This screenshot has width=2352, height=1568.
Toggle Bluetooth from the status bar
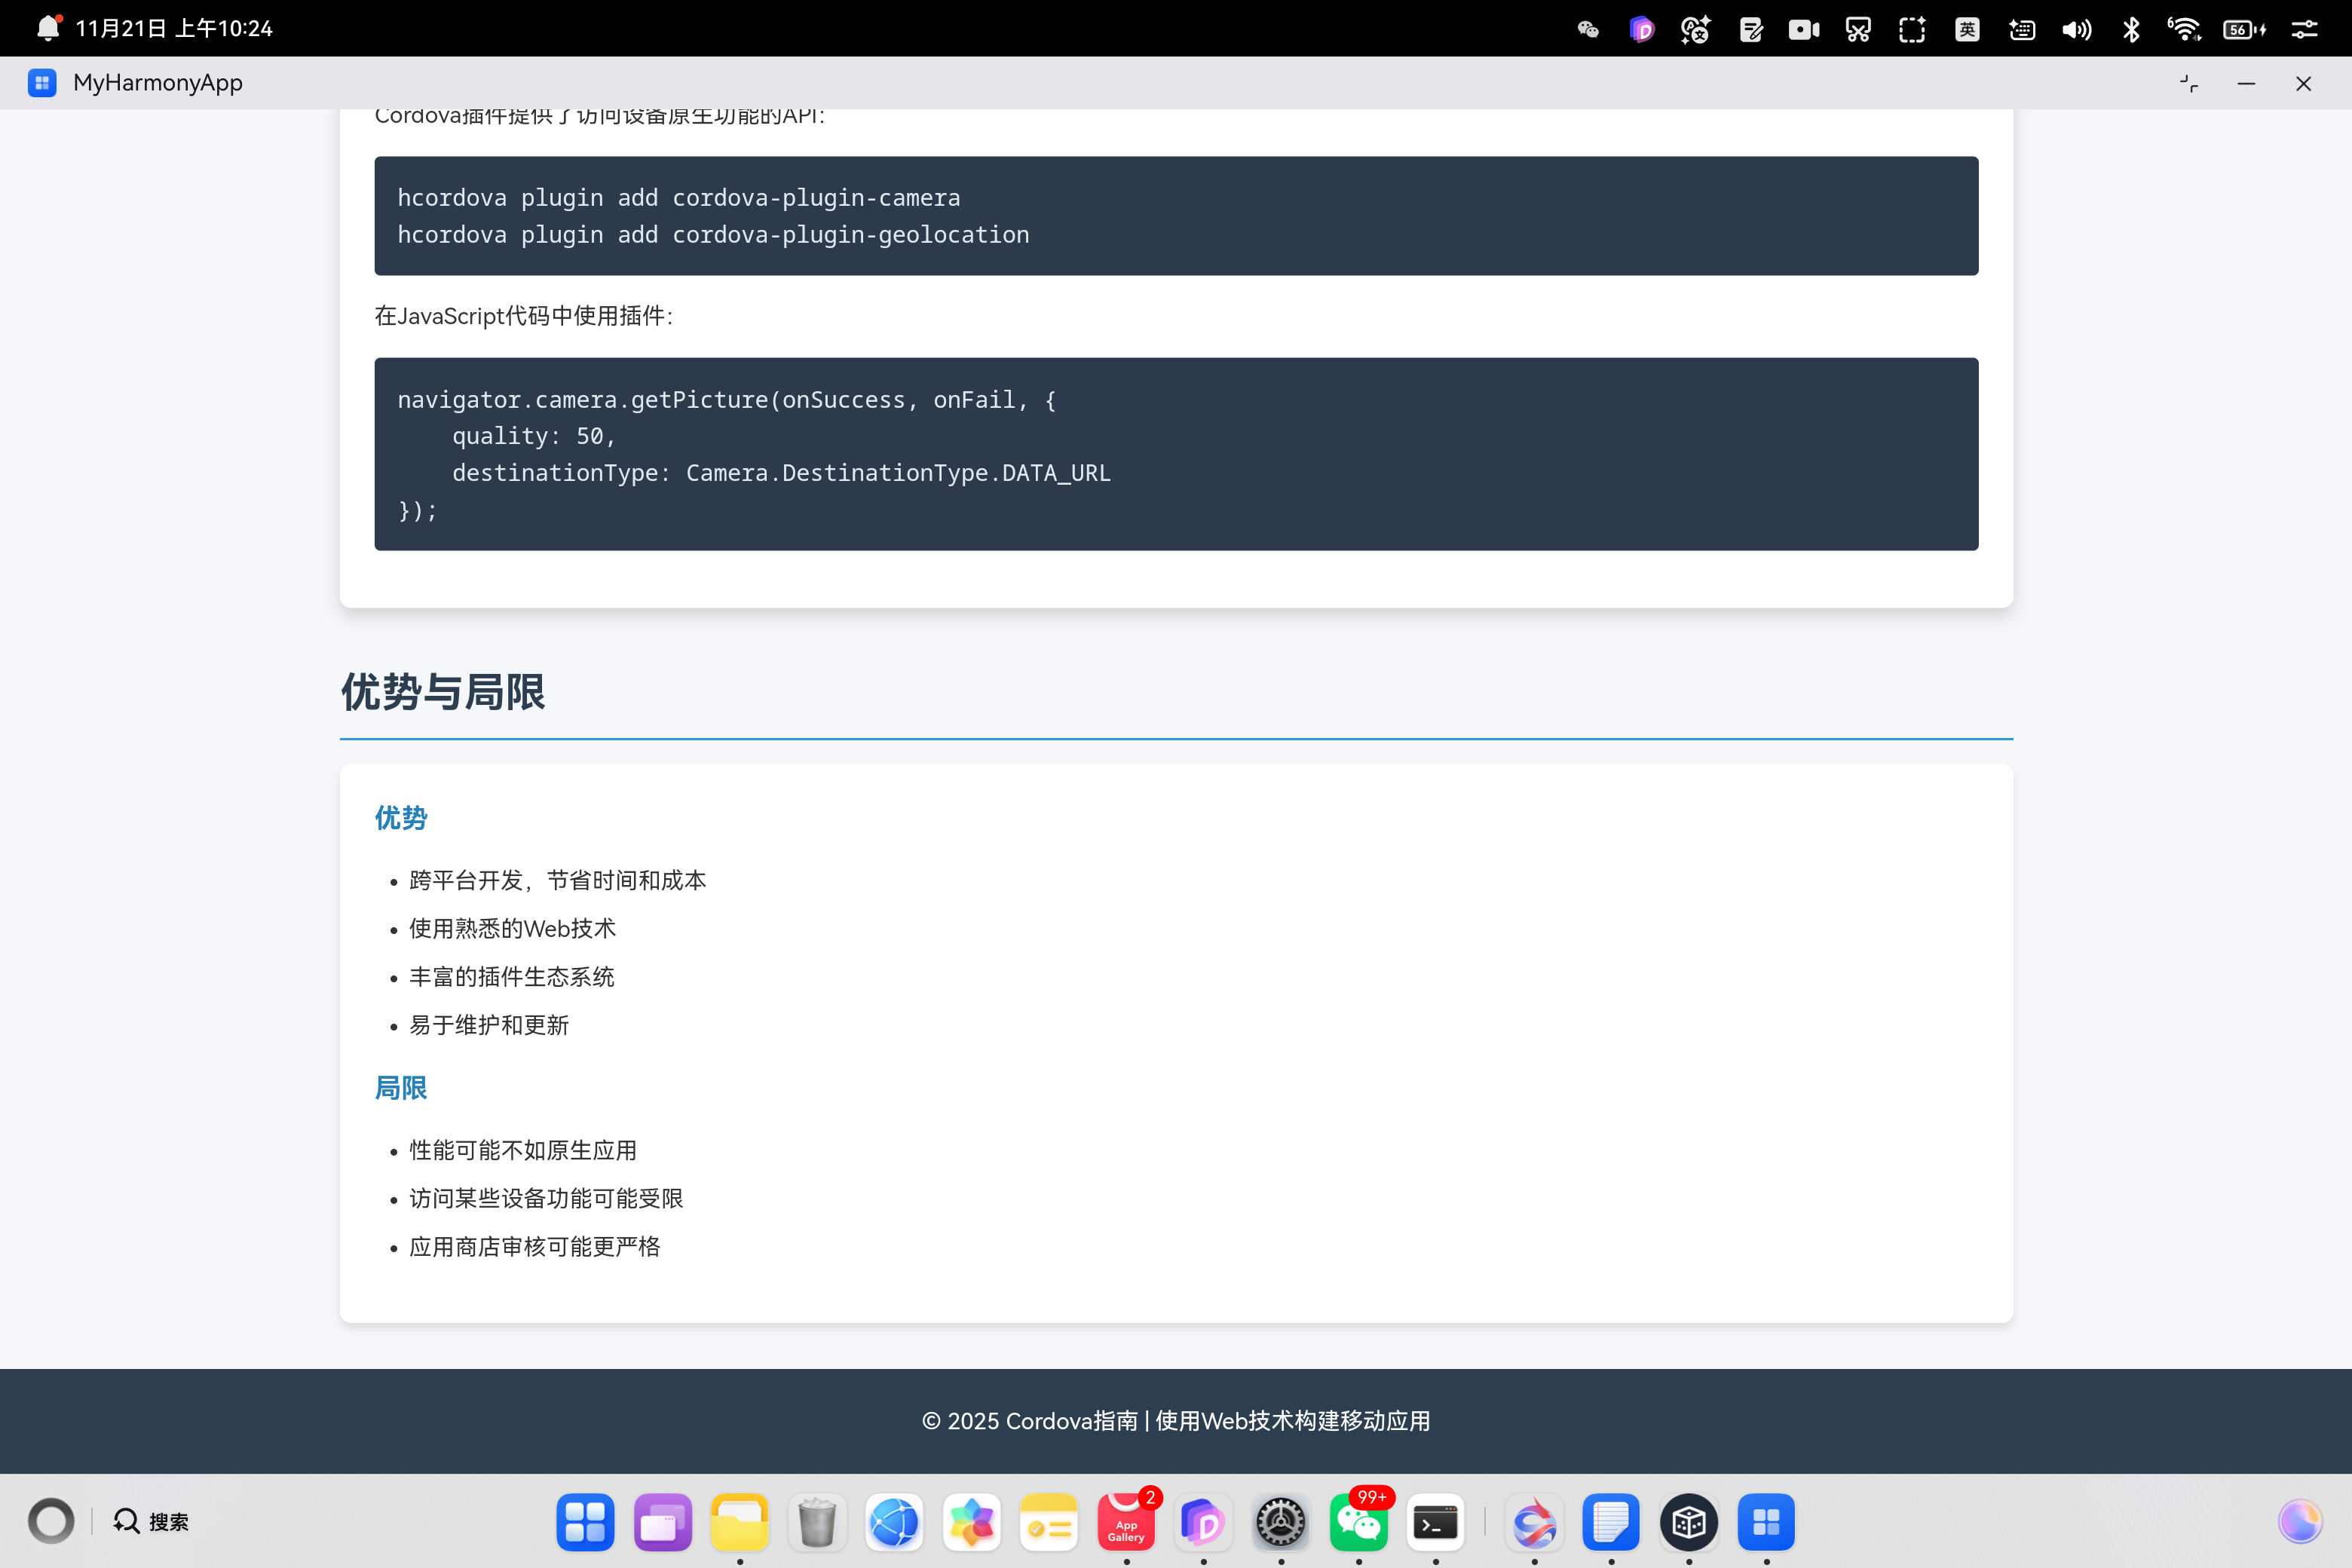tap(2131, 29)
